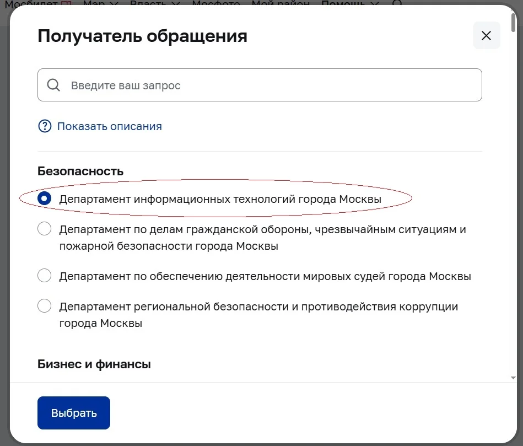Click the question mark icon near Показать описания
Screen dimensions: 523x446
[x=45, y=126]
